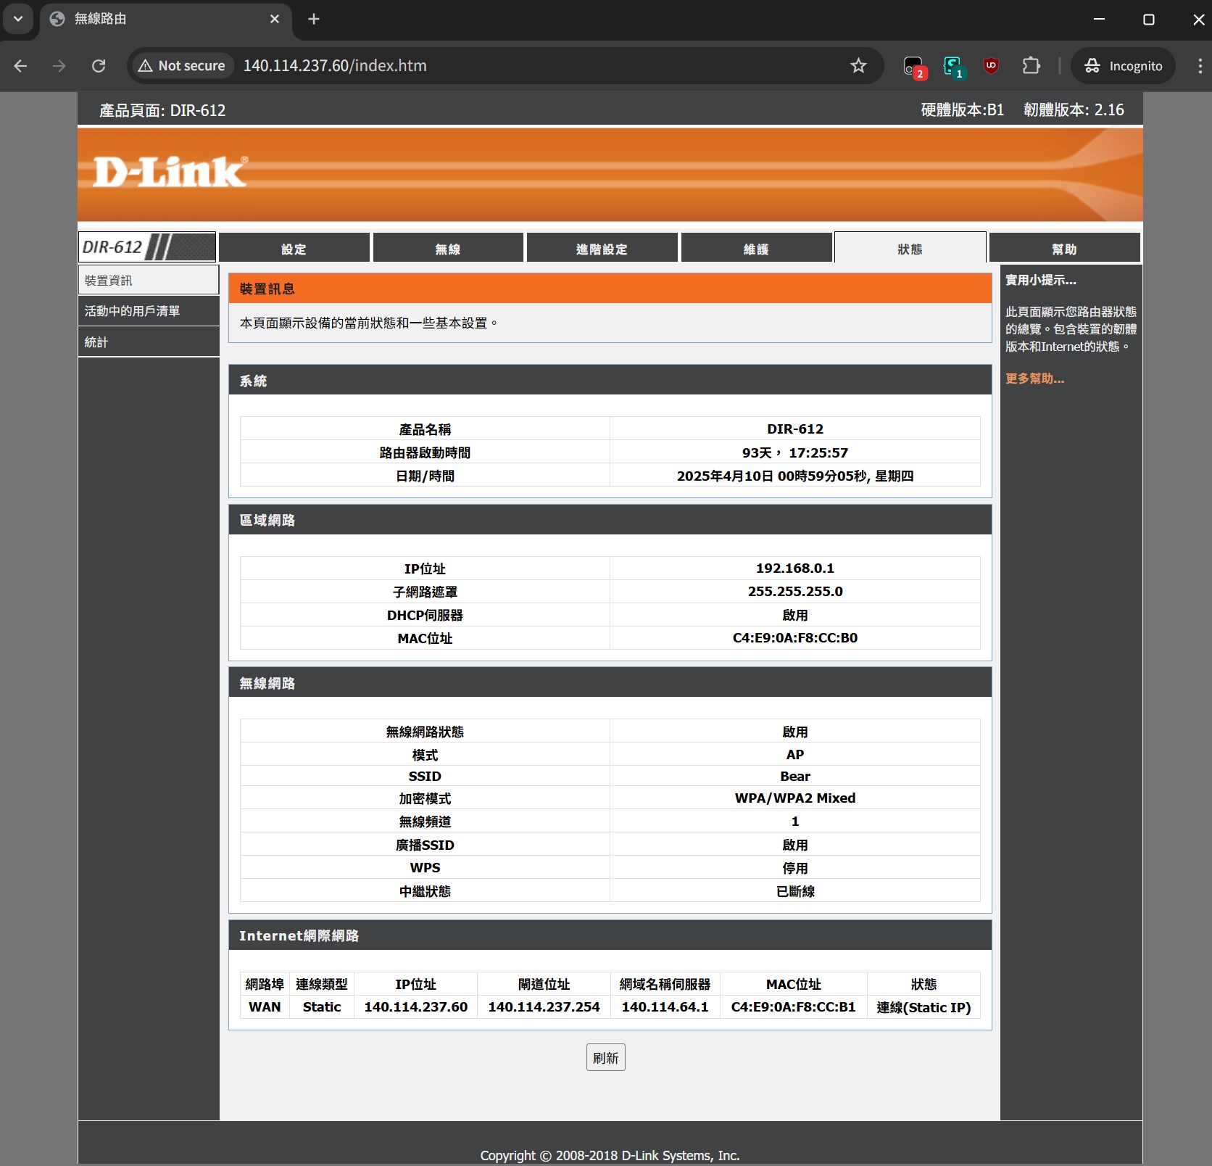Click the 停用 WPS status value
The image size is (1212, 1166).
pyautogui.click(x=794, y=868)
